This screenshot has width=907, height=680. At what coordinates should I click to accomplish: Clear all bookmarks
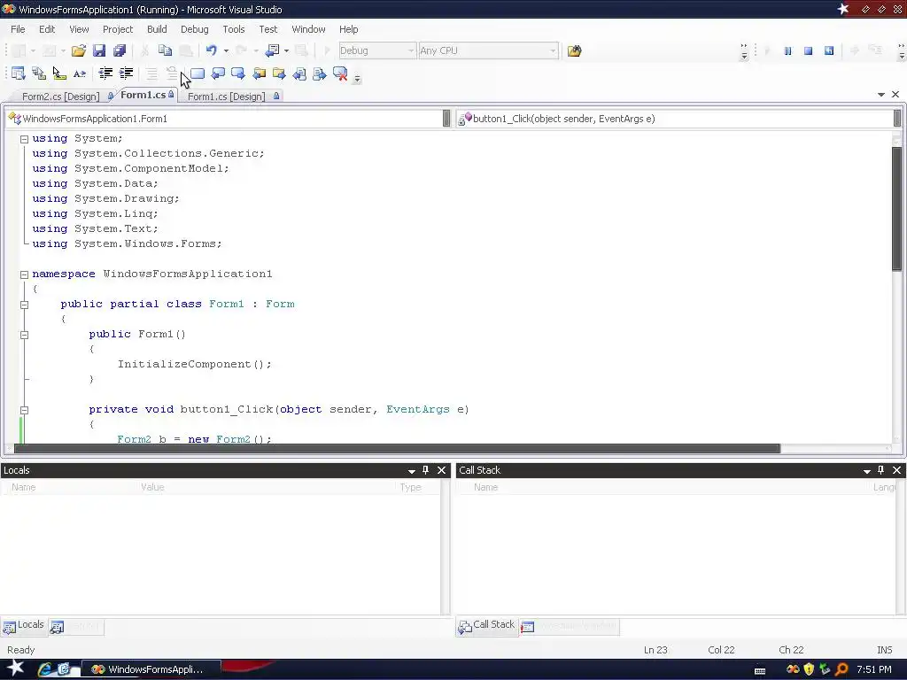coord(340,73)
